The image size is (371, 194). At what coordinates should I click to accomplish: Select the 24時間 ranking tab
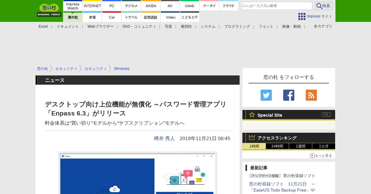click(277, 146)
